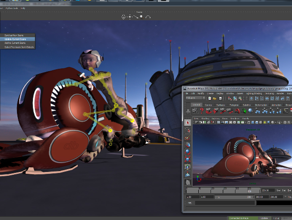This screenshot has width=292, height=220.
Task: Click the blue sphere shelf icon
Action: [x=250, y=111]
